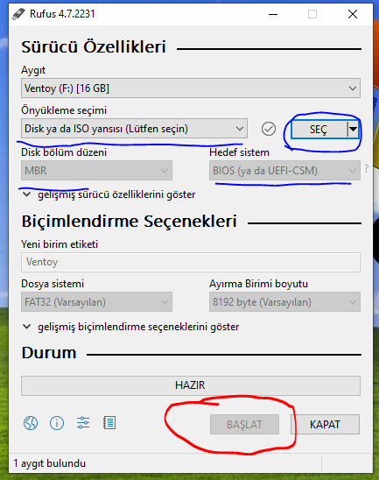This screenshot has height=480, width=379.
Task: Click the Hedef sistem help question mark
Action: point(367,169)
